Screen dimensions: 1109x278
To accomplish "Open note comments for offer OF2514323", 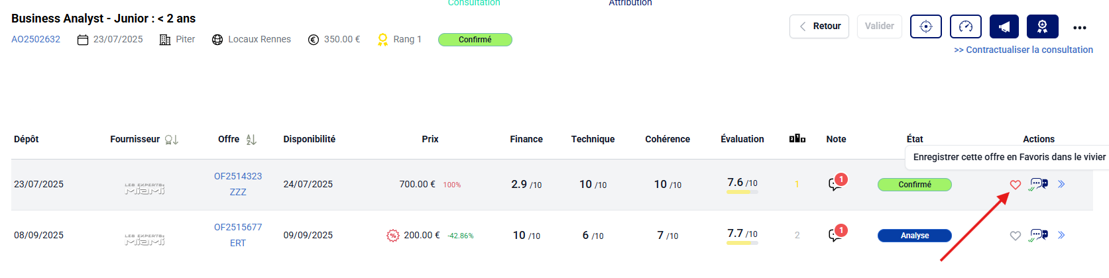I will 836,184.
